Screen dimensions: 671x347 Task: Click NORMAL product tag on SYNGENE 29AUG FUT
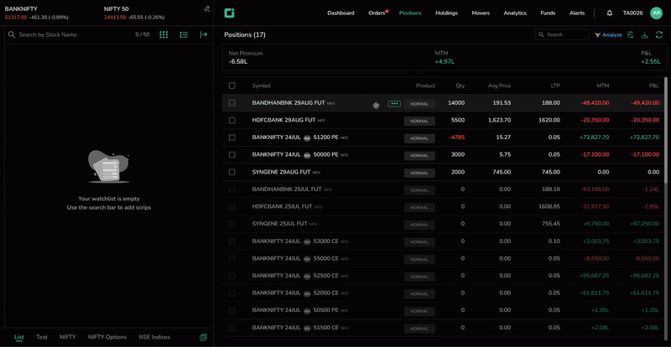point(419,173)
